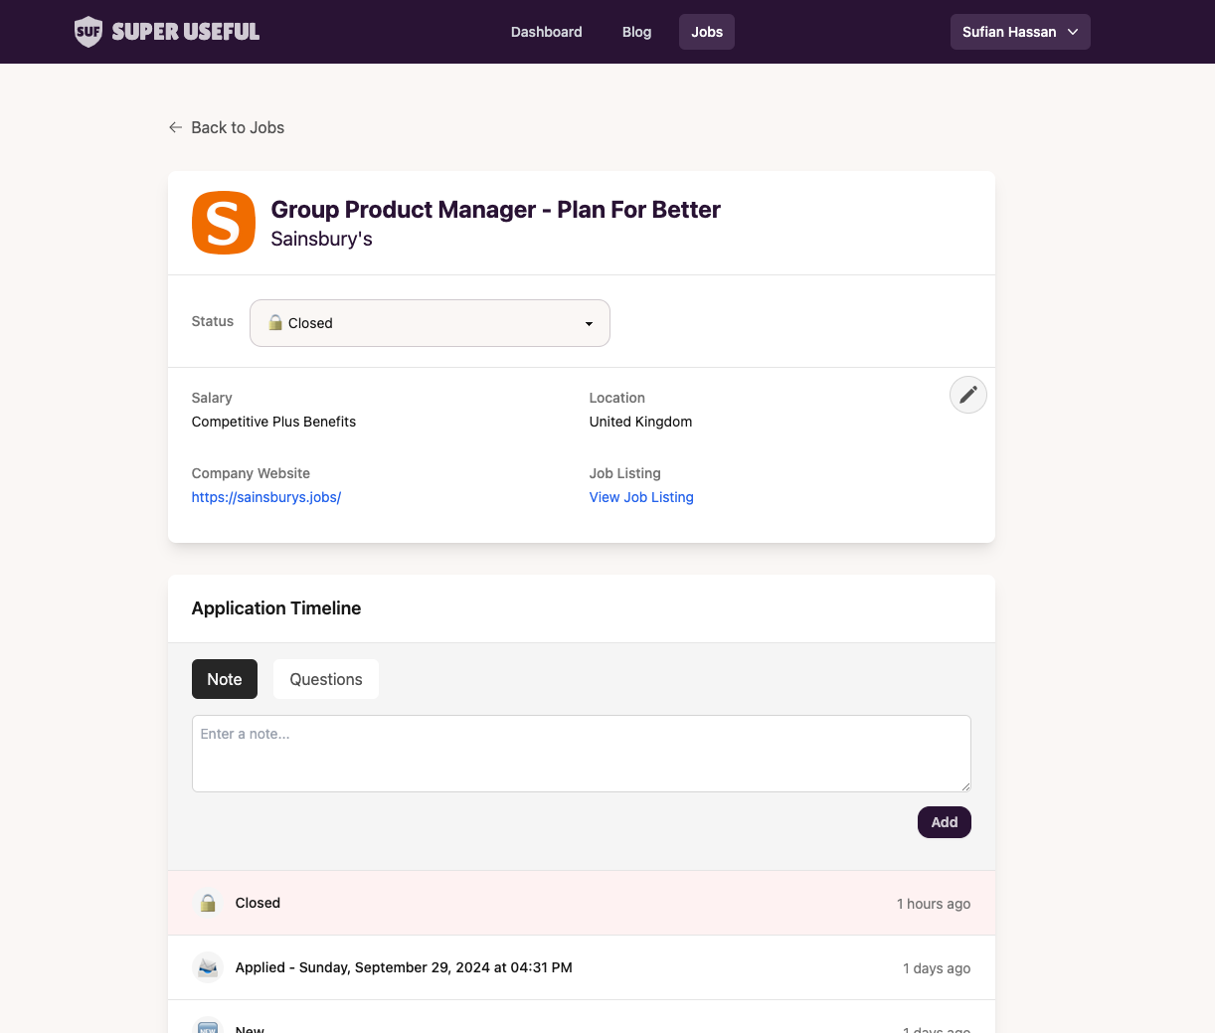Click the Competitive Plus Benefits salary value
The image size is (1215, 1033).
pyautogui.click(x=273, y=422)
